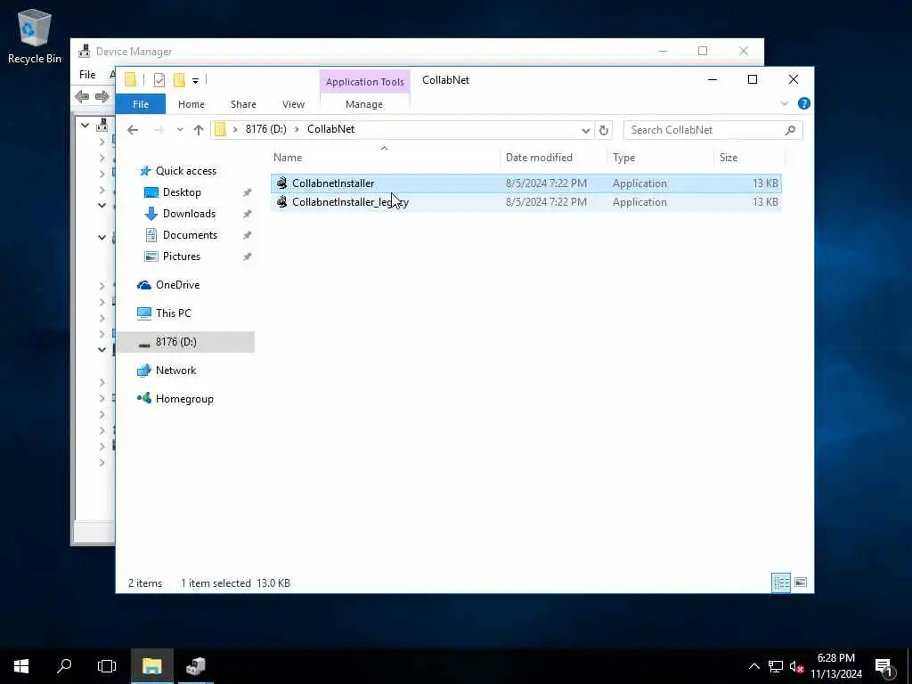
Task: Open the Action Center notifications icon
Action: coord(884,666)
